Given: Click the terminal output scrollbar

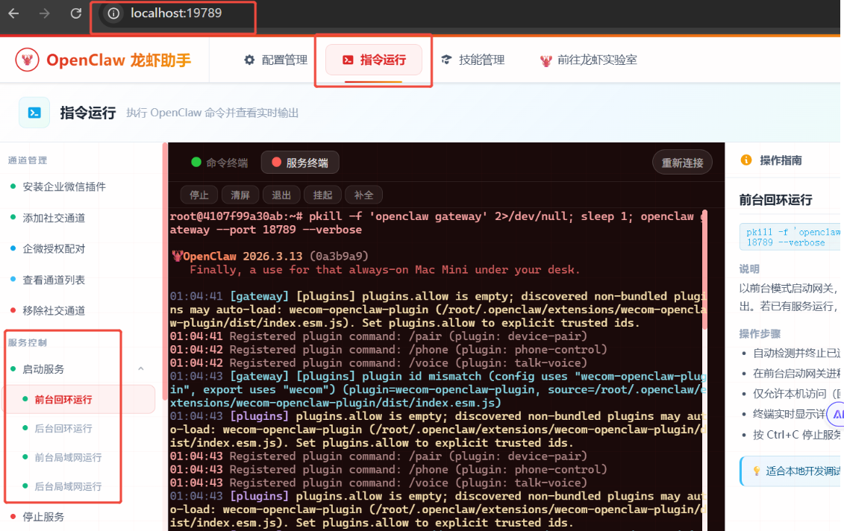Looking at the screenshot, I should (704, 269).
